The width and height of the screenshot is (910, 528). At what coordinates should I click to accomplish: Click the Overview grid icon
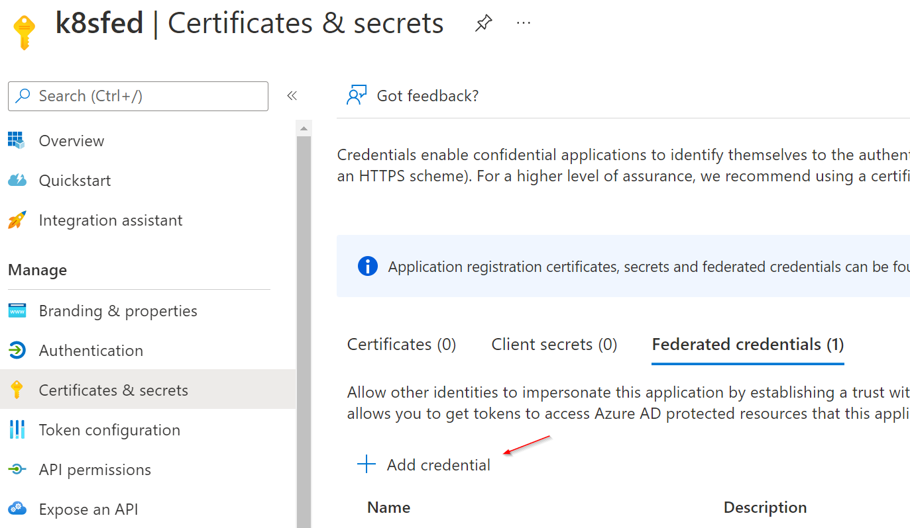[x=17, y=140]
